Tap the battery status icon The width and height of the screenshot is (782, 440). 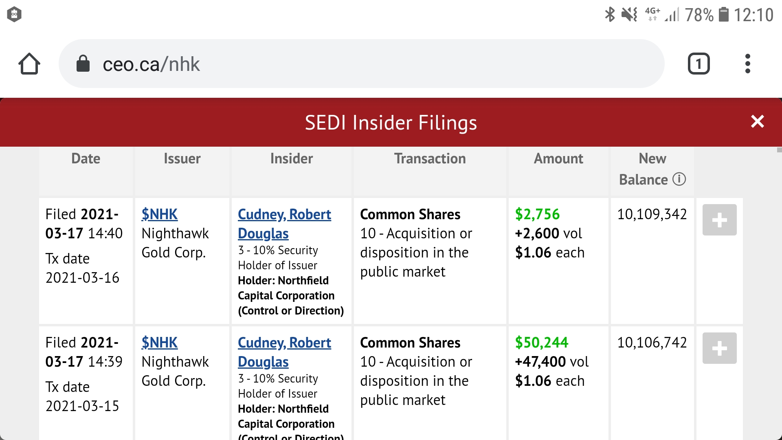(723, 15)
